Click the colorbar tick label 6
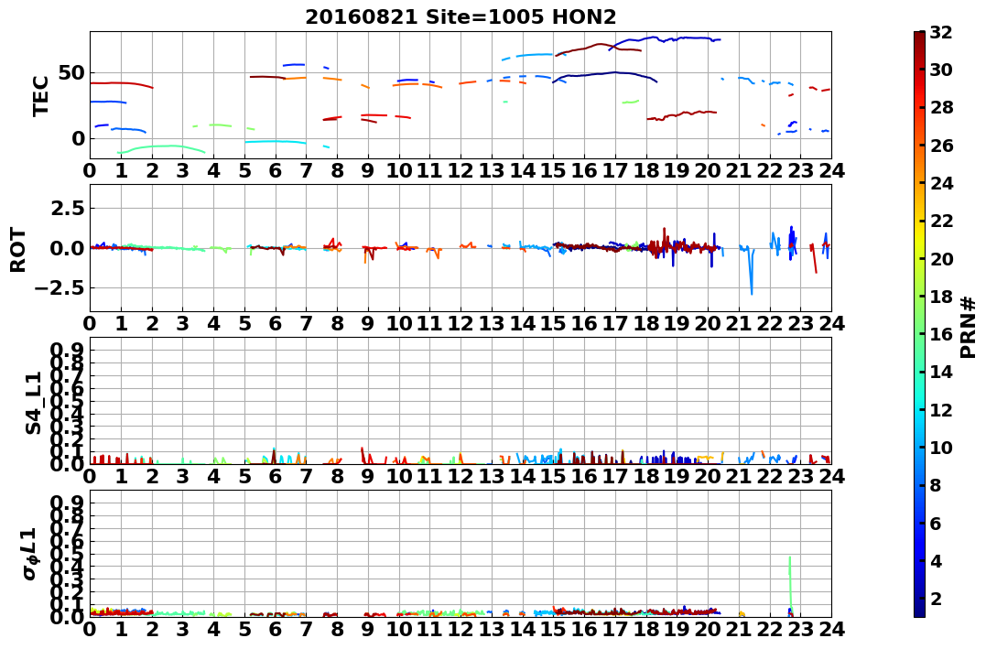The image size is (986, 649). click(x=936, y=523)
